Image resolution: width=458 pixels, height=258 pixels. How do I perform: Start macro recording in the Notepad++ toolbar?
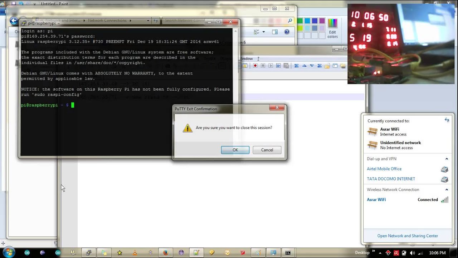255,66
